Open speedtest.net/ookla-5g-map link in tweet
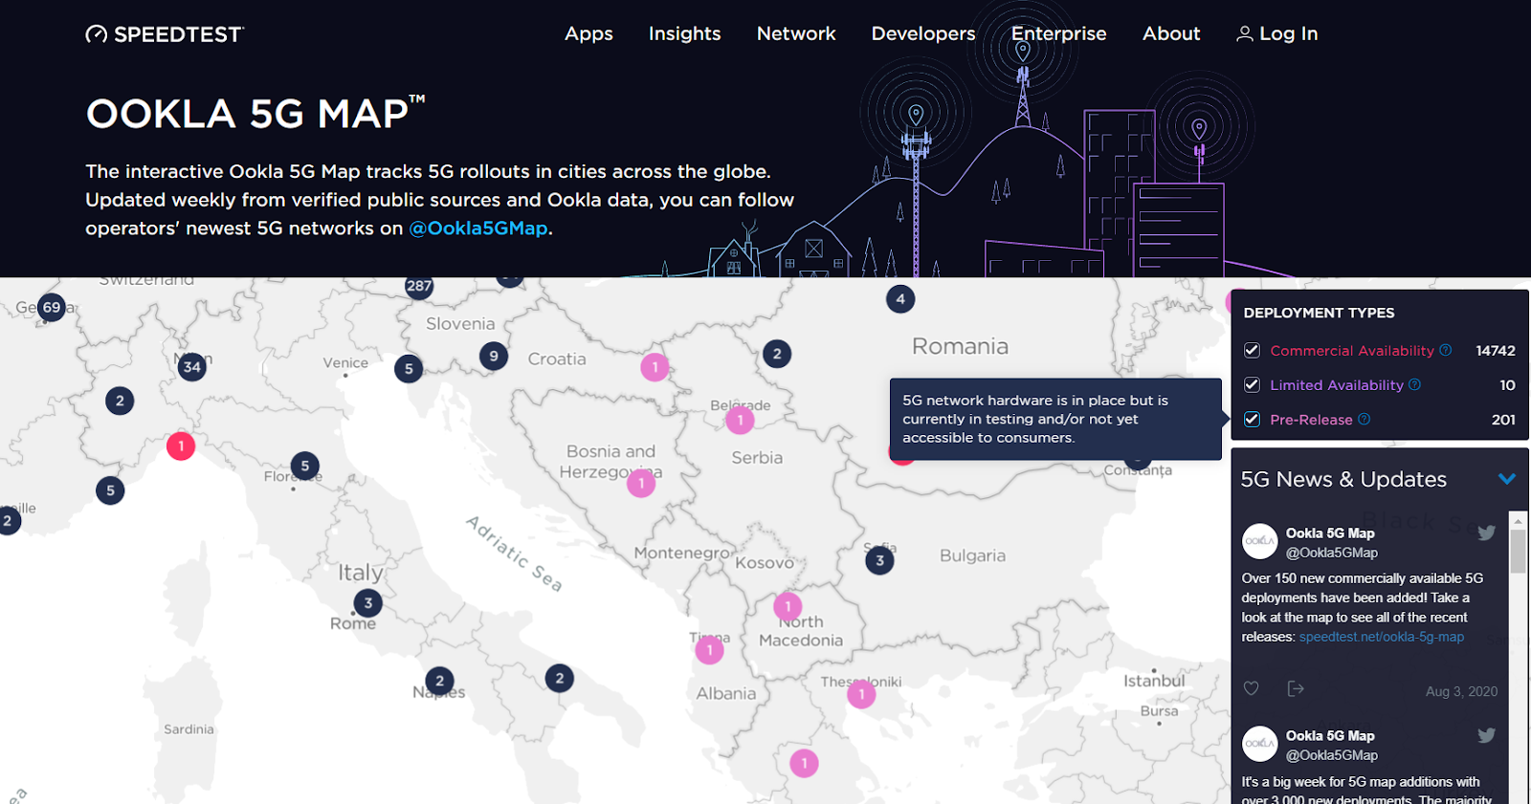 tap(1382, 637)
